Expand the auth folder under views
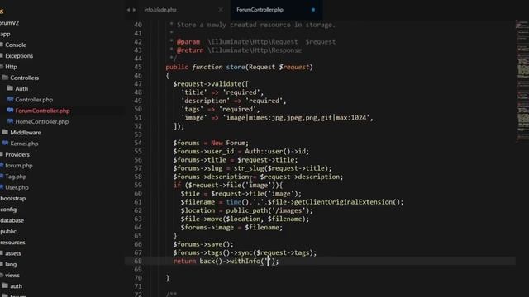The width and height of the screenshot is (529, 297). click(x=16, y=286)
